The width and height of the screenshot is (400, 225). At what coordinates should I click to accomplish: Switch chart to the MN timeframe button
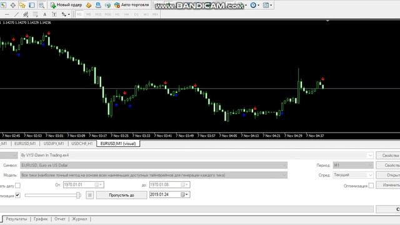[155, 14]
